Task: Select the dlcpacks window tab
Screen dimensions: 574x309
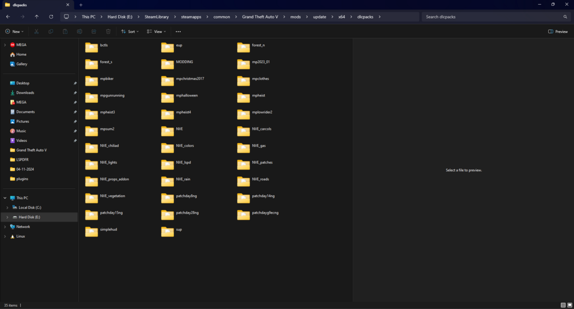Action: click(x=37, y=5)
